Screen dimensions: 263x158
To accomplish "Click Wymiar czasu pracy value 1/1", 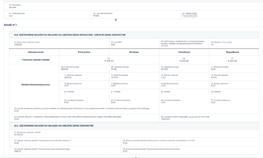I will (212, 44).
